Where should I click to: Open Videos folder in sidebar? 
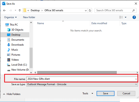click(15, 60)
